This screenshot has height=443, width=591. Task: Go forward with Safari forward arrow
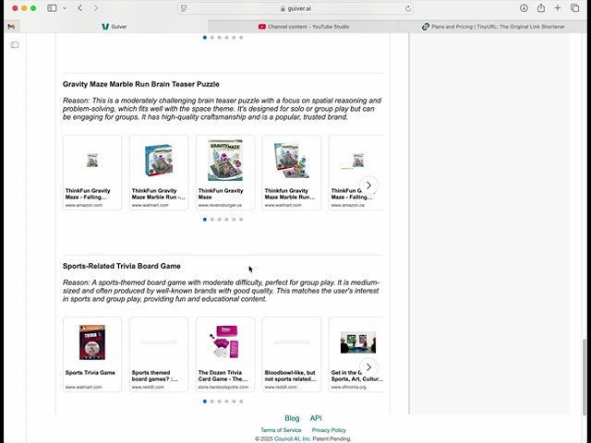[x=96, y=8]
